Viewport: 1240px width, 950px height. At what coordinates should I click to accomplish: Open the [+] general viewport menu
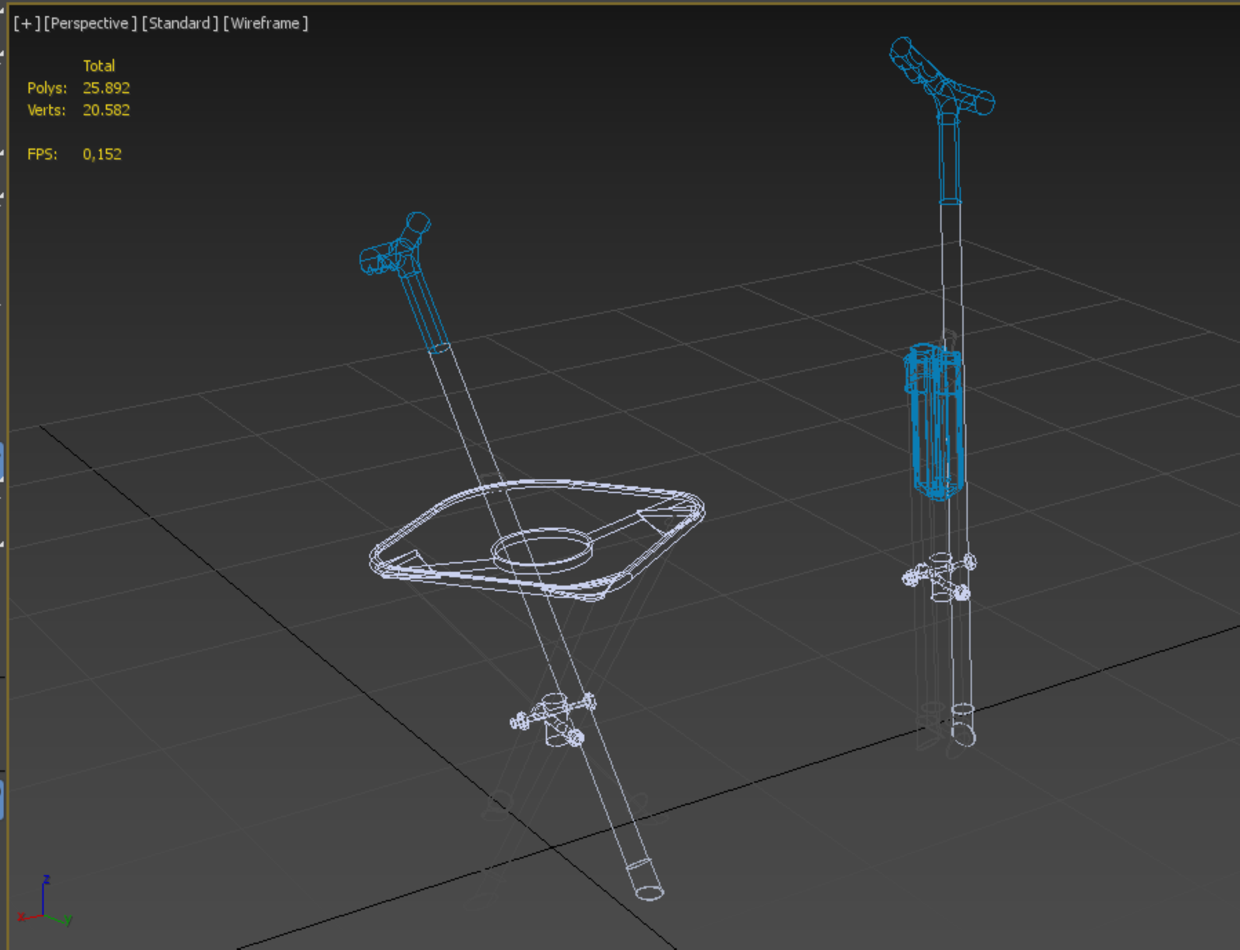click(x=26, y=24)
